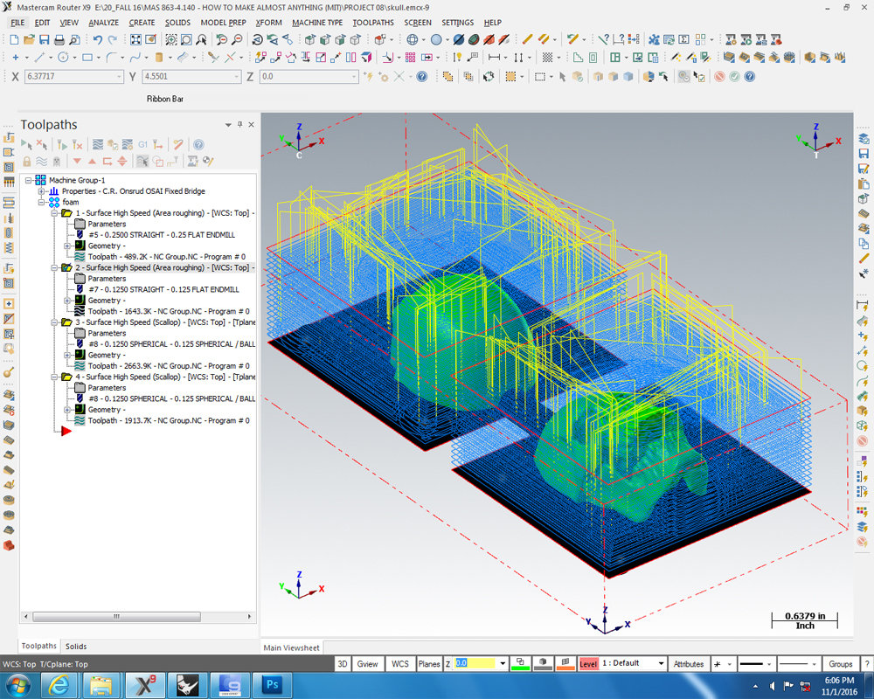Click the Toolpaths panel horizontal scrollbar thumb

coord(116,617)
